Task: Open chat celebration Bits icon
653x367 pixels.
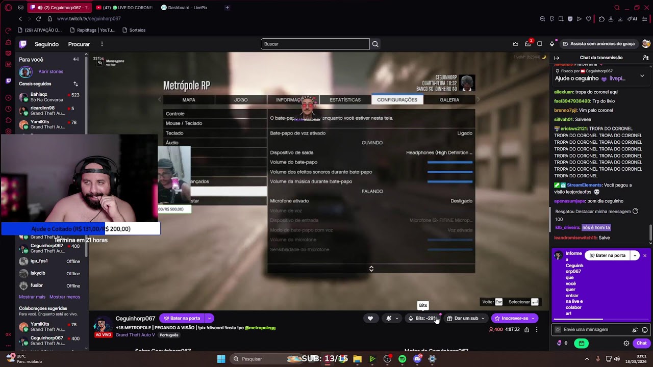Action: tap(635, 330)
